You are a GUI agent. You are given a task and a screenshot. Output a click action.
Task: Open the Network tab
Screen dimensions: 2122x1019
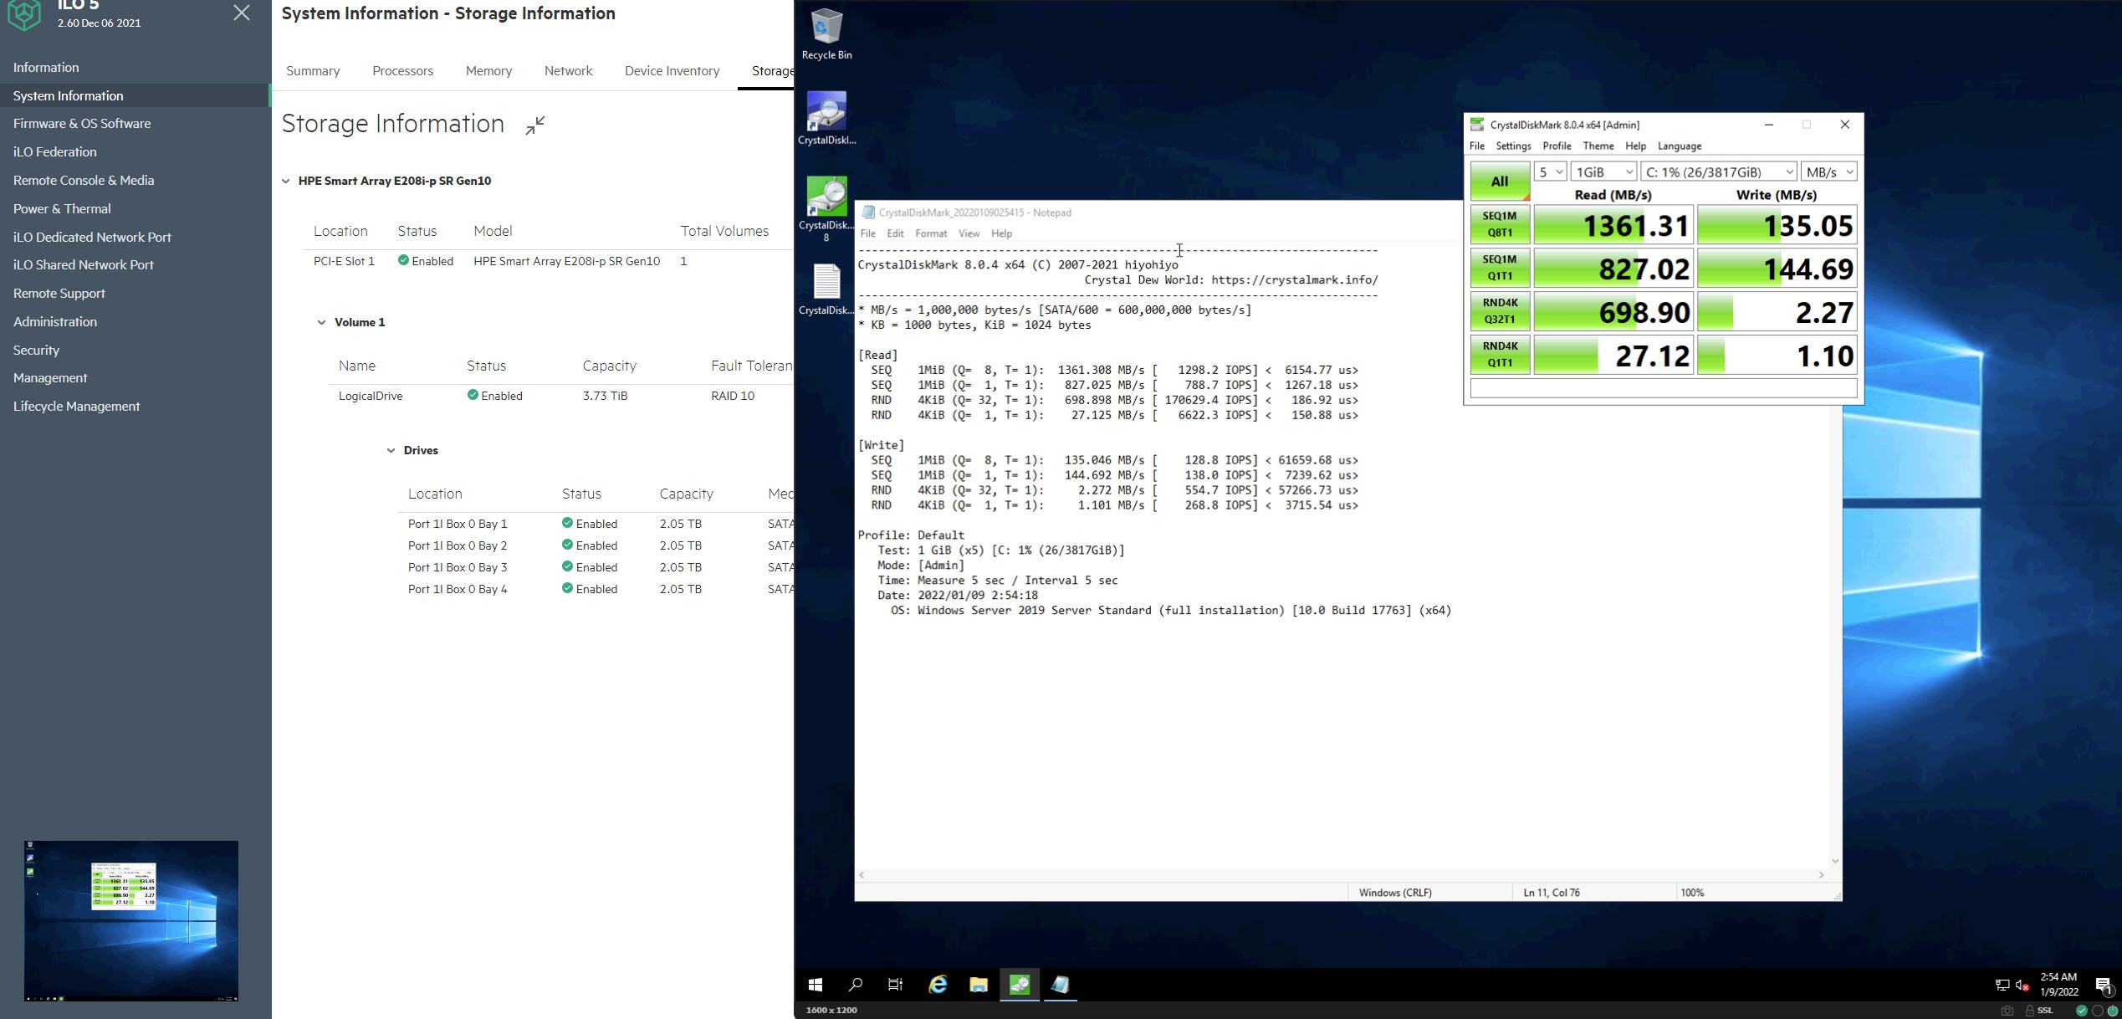pos(568,71)
